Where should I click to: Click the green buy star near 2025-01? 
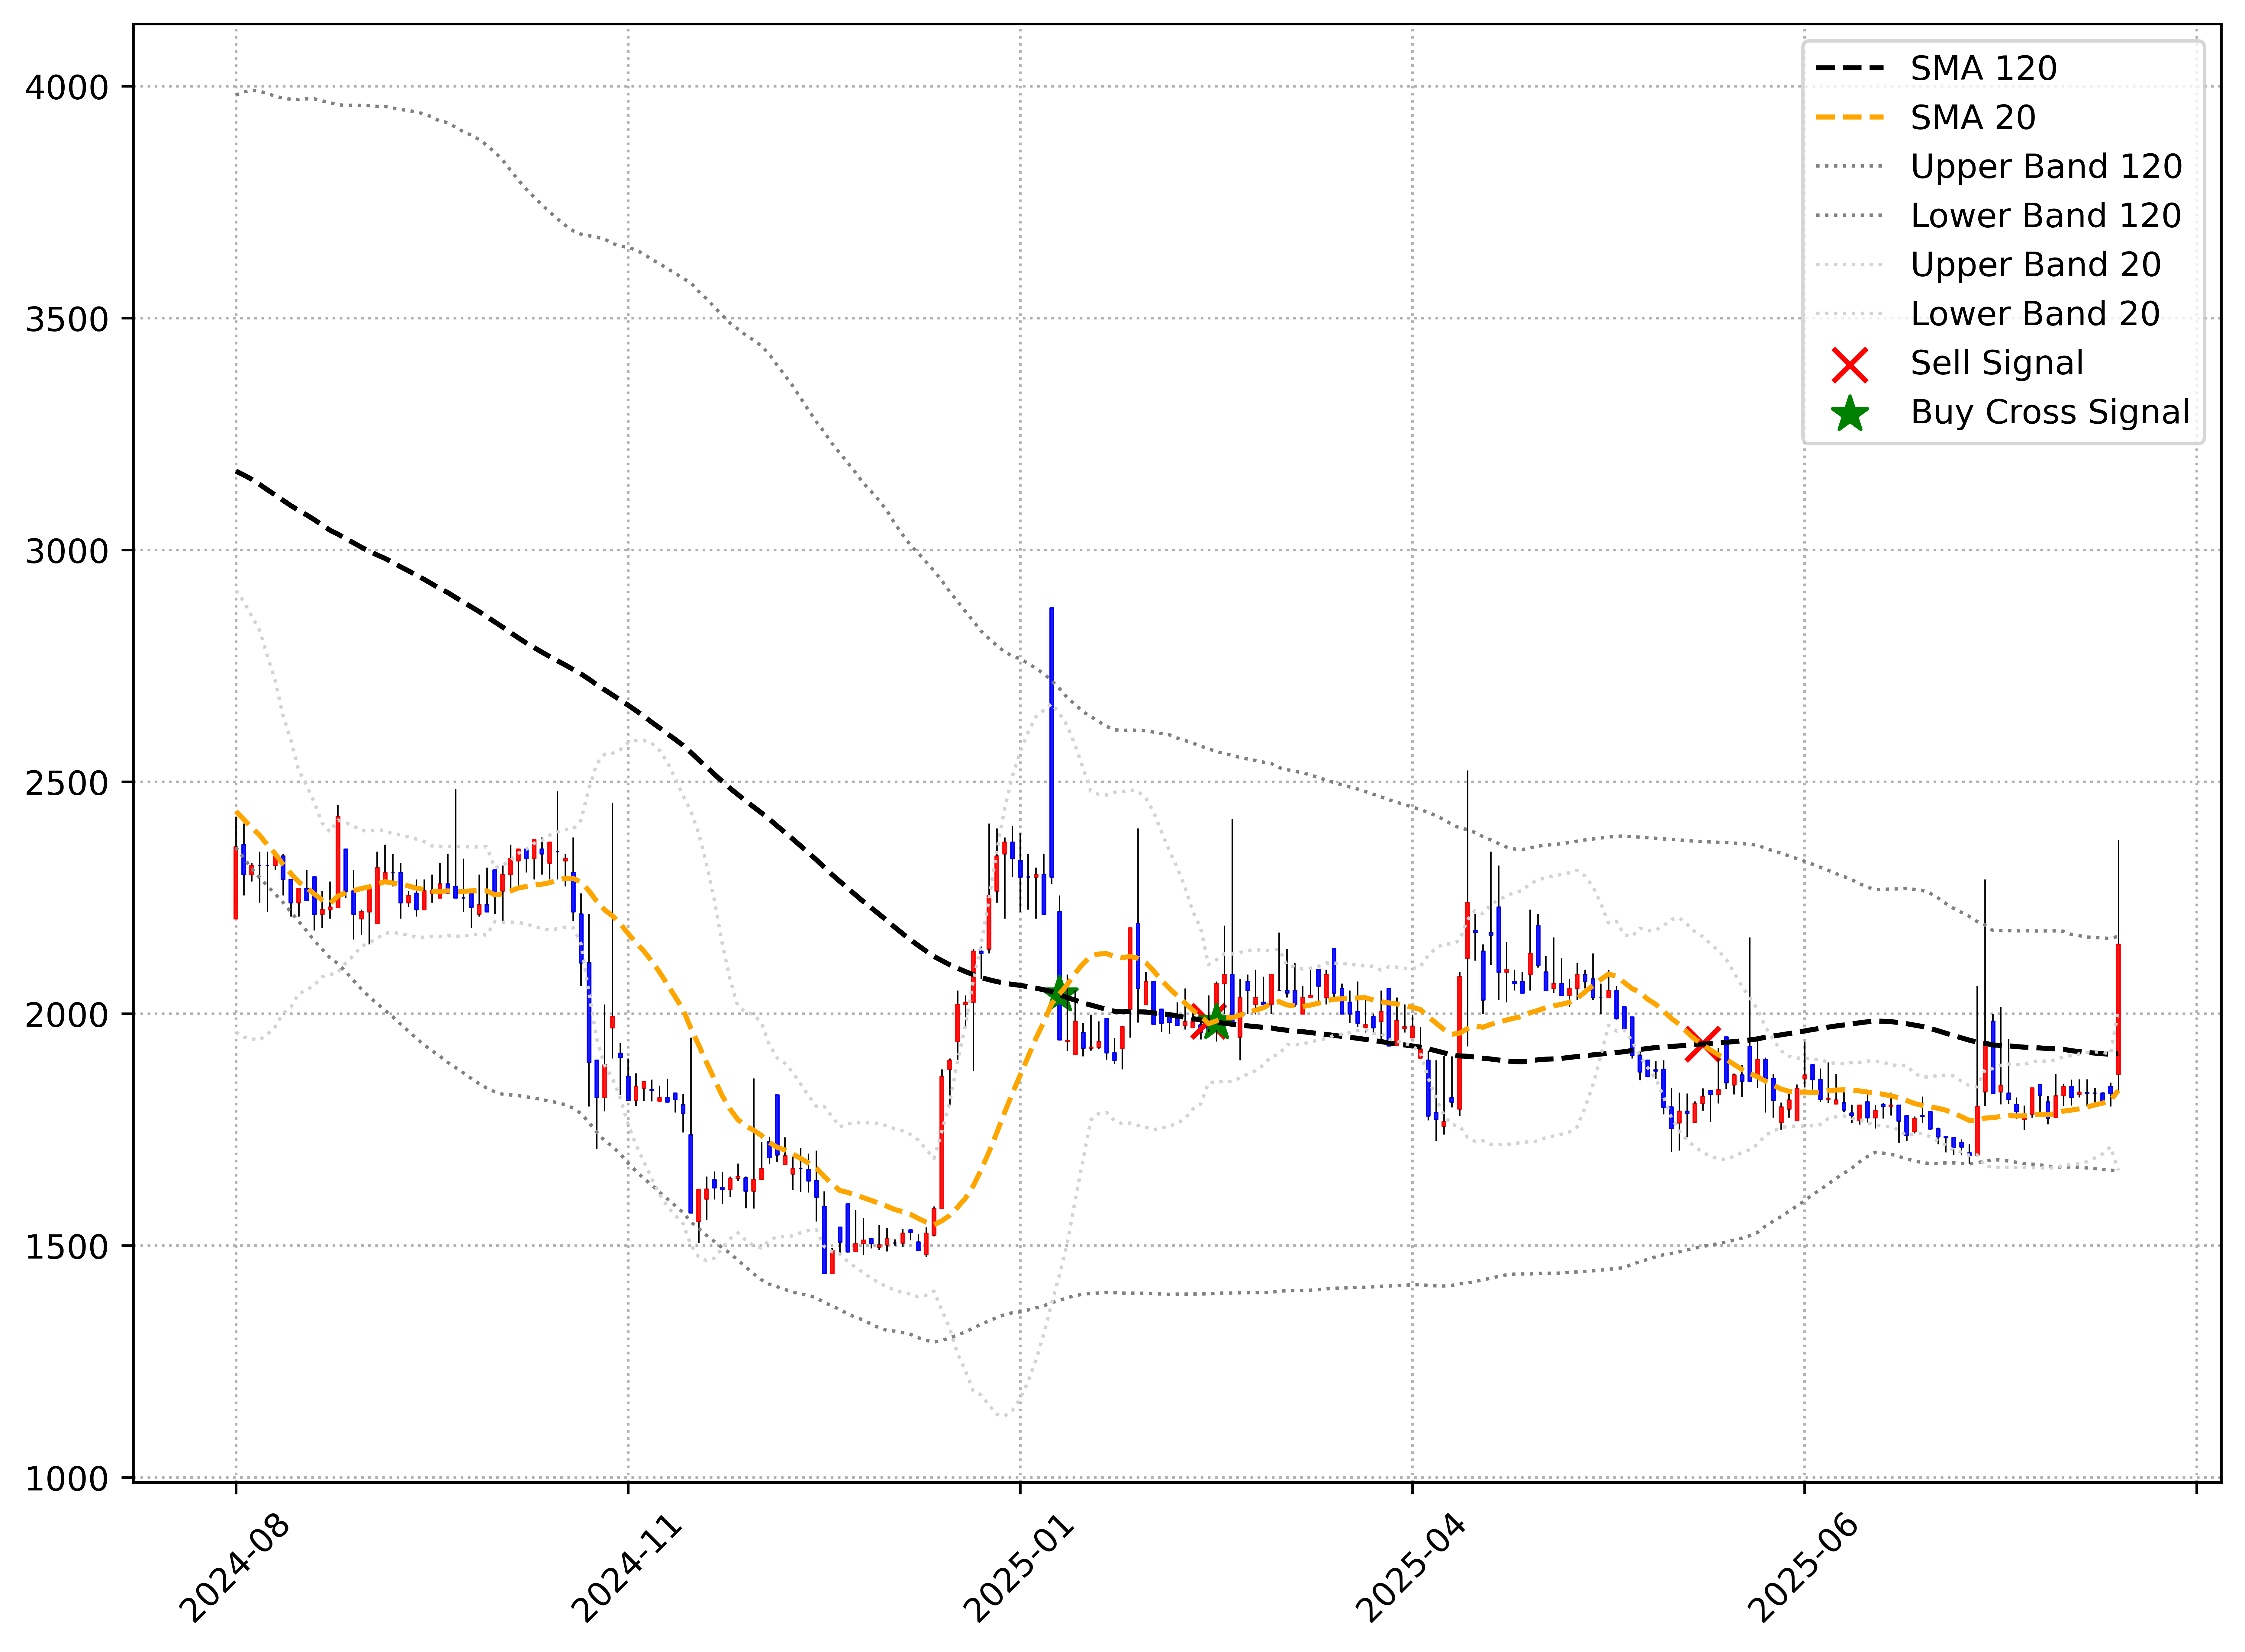pyautogui.click(x=1061, y=995)
